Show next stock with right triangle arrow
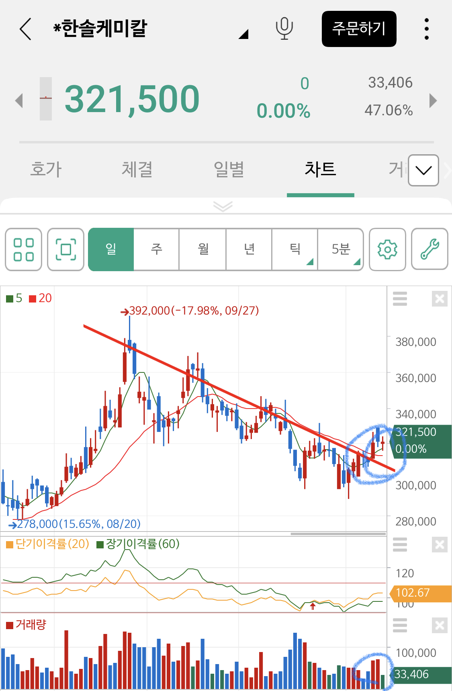The image size is (452, 691). [433, 100]
